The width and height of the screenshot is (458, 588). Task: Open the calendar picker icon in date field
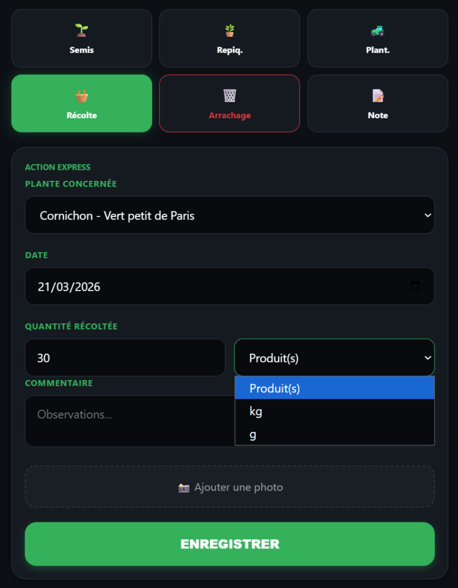point(416,286)
